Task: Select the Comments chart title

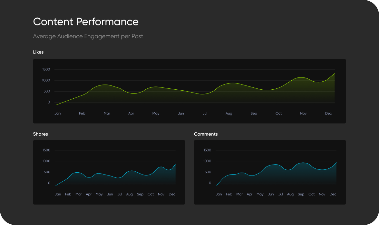Action: 206,134
